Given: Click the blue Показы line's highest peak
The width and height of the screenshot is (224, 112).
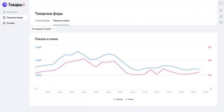Looking at the screenshot, I should pyautogui.click(x=77, y=52).
